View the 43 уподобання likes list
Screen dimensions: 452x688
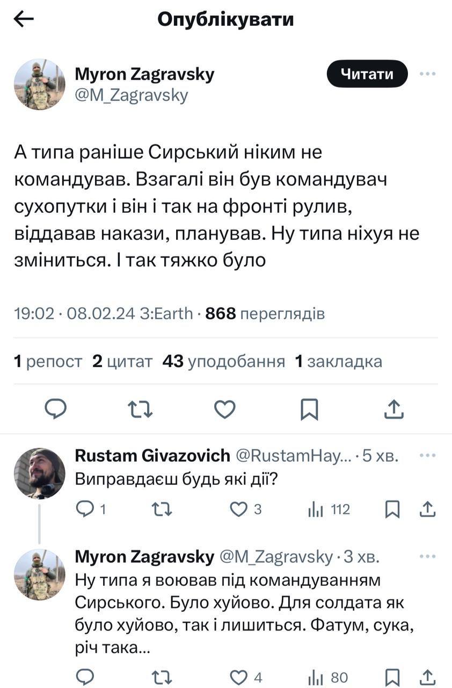click(224, 362)
